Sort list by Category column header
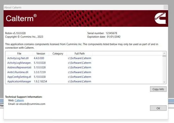This screenshot has width=174, height=123. click(x=58, y=54)
